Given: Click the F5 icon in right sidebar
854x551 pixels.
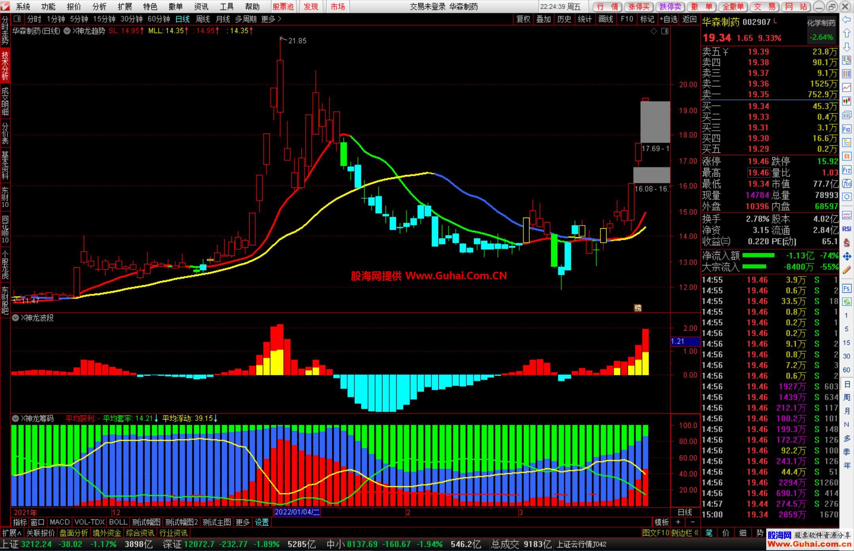Looking at the screenshot, I should click(x=846, y=289).
